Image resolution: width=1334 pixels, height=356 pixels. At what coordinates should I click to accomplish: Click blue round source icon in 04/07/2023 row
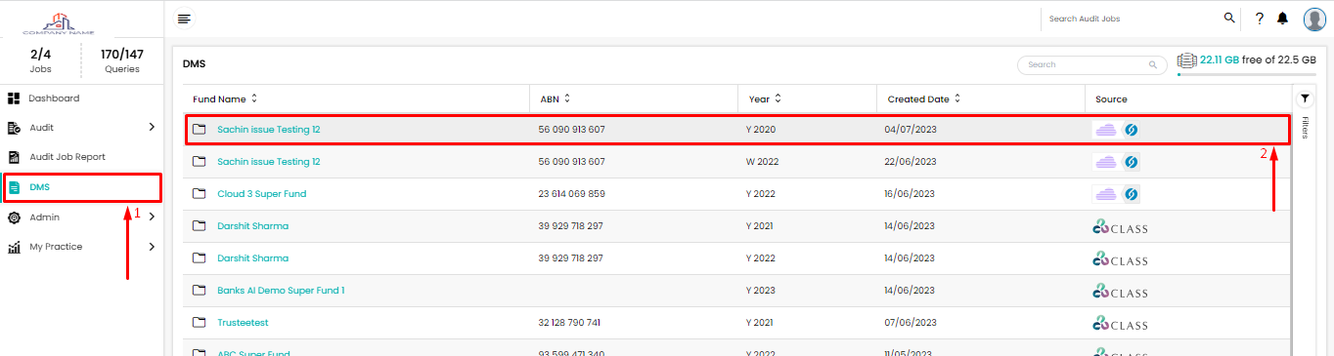(1131, 130)
